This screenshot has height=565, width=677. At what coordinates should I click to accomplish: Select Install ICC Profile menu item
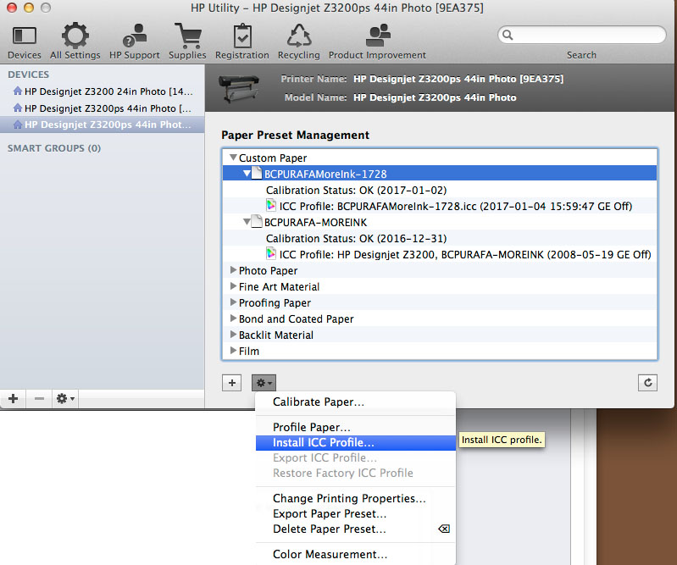pyautogui.click(x=324, y=443)
